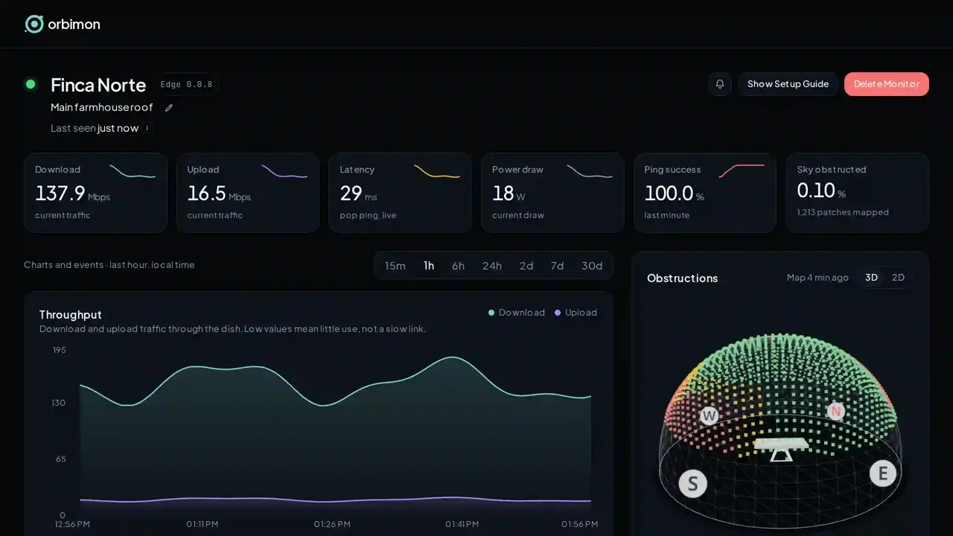The image size is (953, 536).
Task: Select the 30d time range
Action: (592, 266)
